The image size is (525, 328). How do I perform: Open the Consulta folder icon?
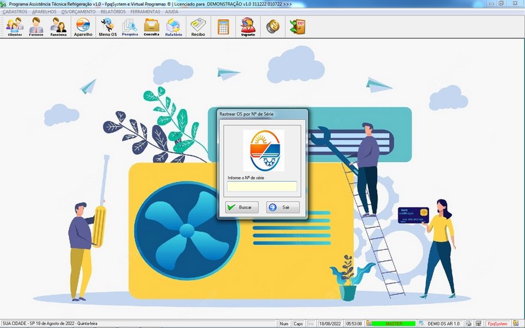tap(152, 27)
